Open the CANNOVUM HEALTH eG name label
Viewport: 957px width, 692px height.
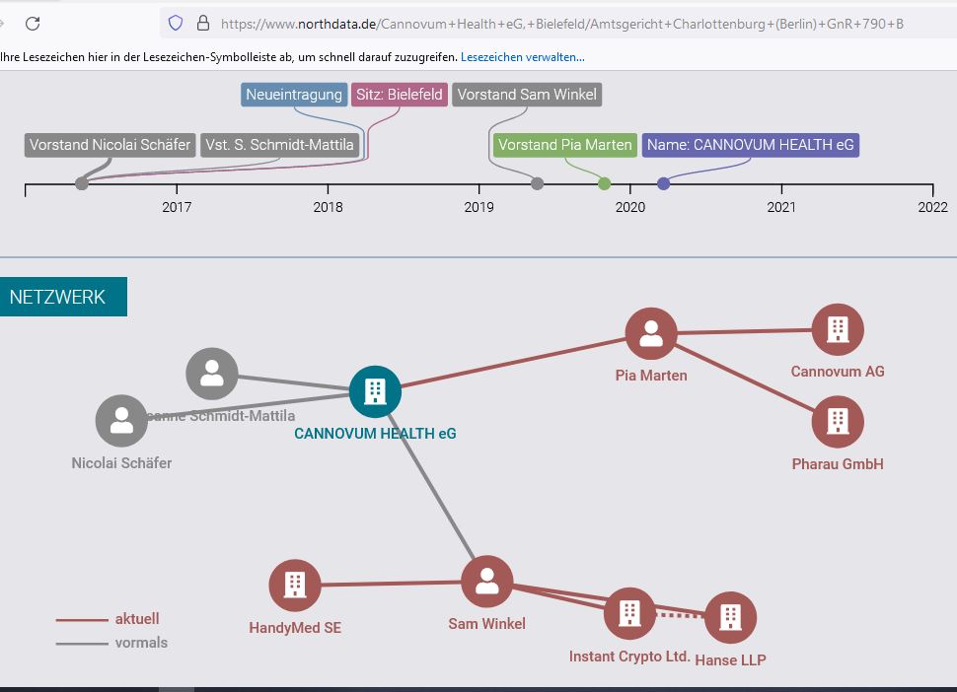[375, 434]
